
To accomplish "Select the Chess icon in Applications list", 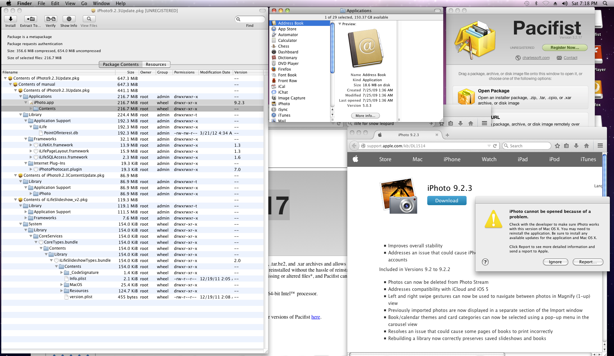I will click(x=274, y=46).
